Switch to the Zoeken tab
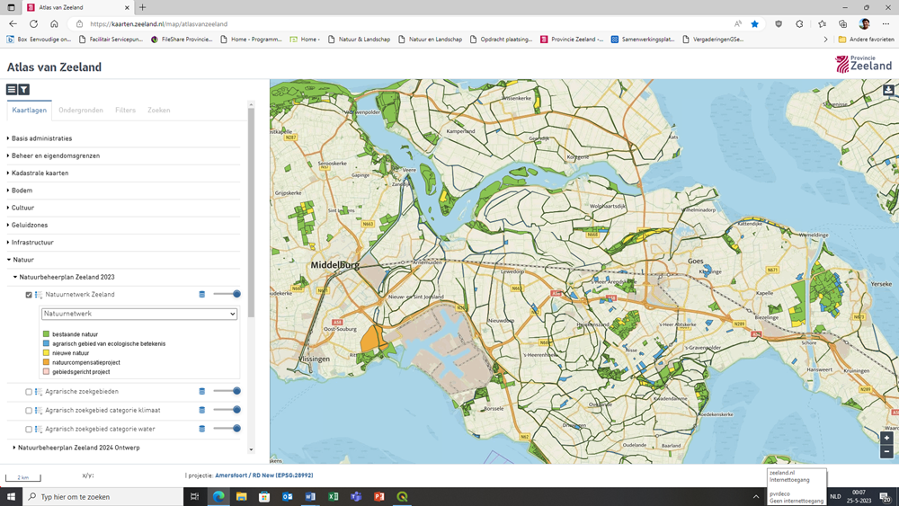Screen dimensions: 899x506 coord(159,110)
